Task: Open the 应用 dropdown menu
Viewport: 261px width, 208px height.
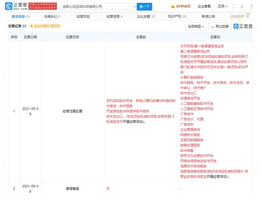Action: (x=222, y=6)
